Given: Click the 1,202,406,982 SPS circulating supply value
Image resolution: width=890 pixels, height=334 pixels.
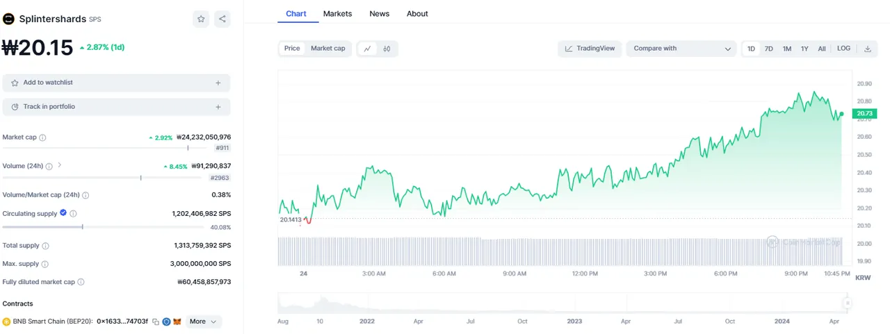Looking at the screenshot, I should coord(202,214).
